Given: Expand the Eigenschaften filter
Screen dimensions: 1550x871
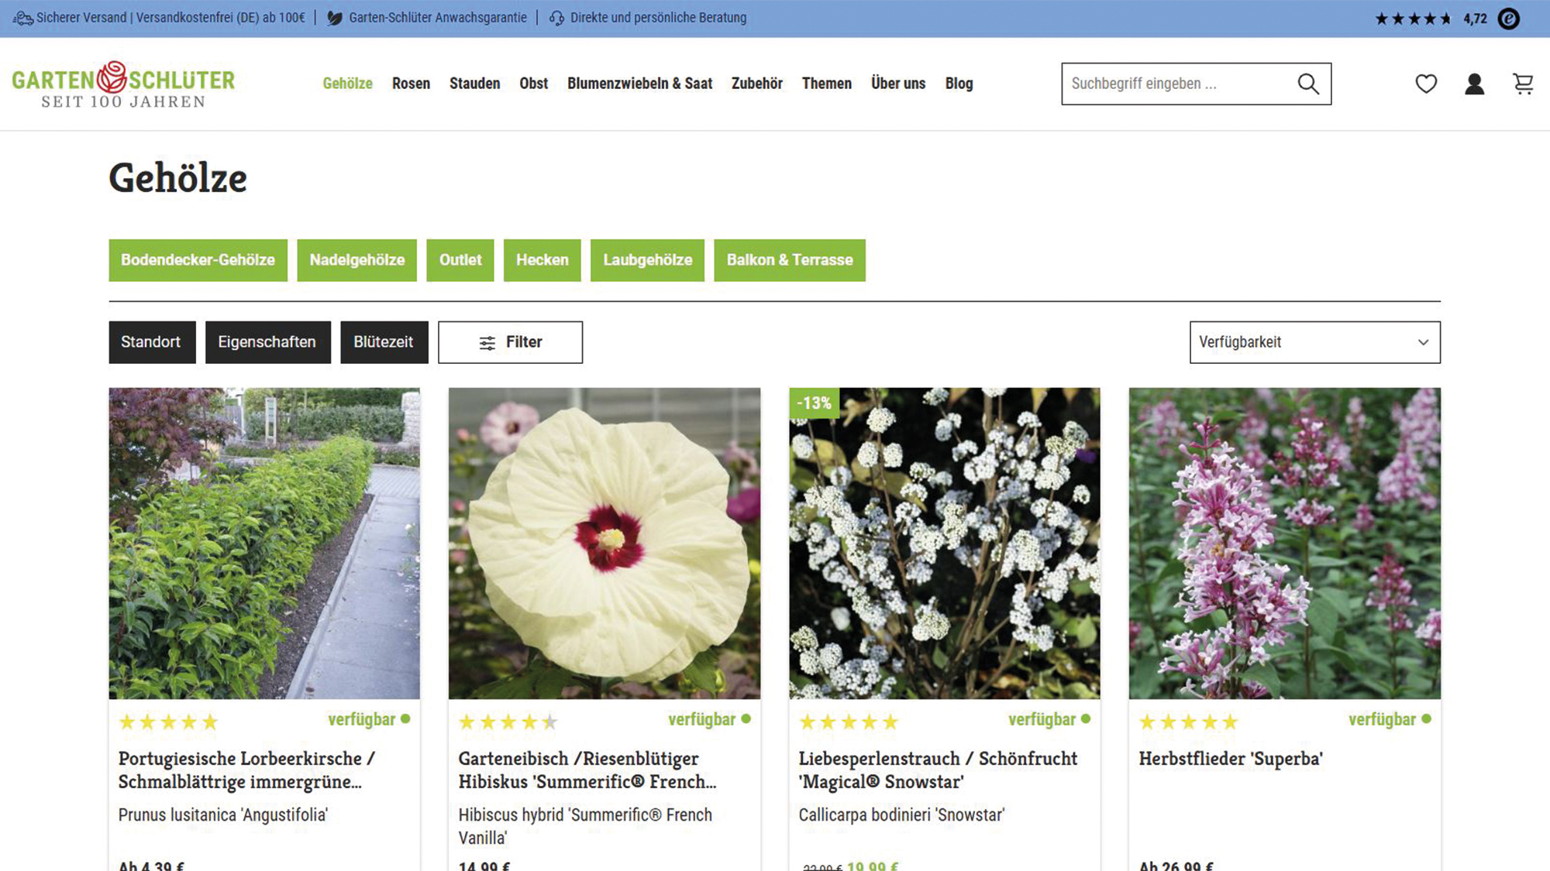Looking at the screenshot, I should (x=267, y=342).
